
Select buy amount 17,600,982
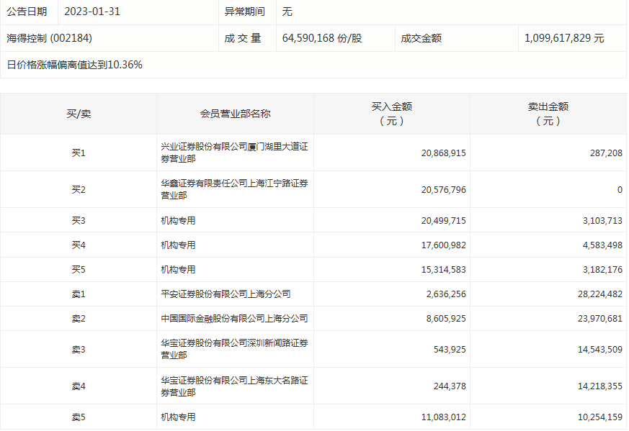pyautogui.click(x=443, y=245)
